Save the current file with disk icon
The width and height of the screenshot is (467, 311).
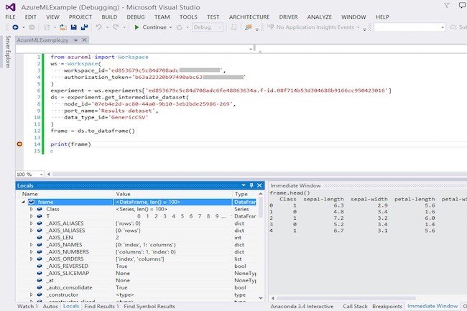coord(73,27)
